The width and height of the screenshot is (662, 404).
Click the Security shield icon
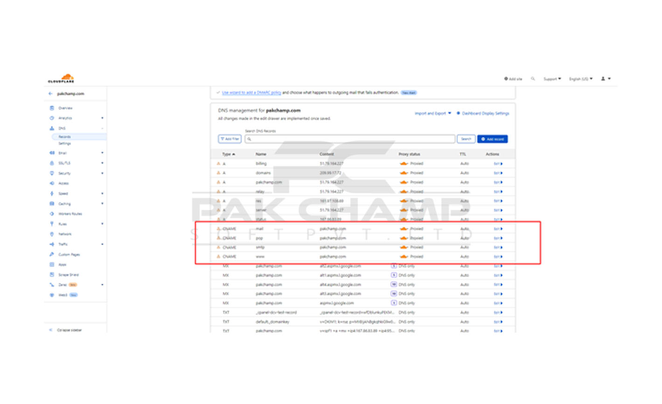52,173
